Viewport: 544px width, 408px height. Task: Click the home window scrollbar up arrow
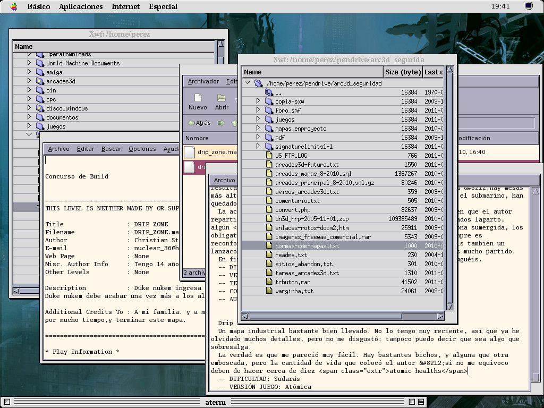point(220,44)
